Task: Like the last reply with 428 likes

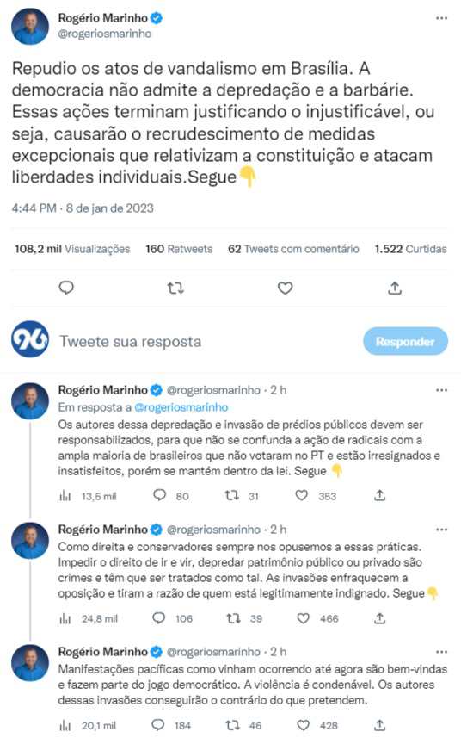Action: click(x=303, y=725)
